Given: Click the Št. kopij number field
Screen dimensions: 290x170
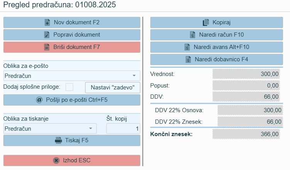Looking at the screenshot, I should click(x=123, y=128).
